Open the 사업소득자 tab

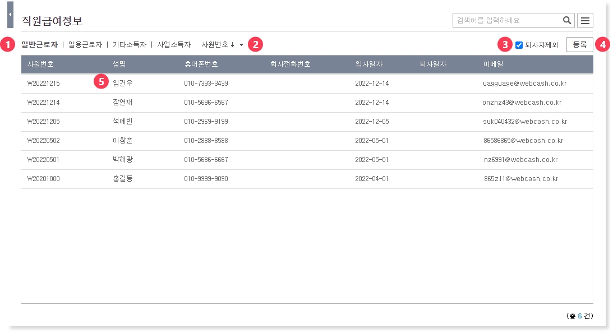174,44
